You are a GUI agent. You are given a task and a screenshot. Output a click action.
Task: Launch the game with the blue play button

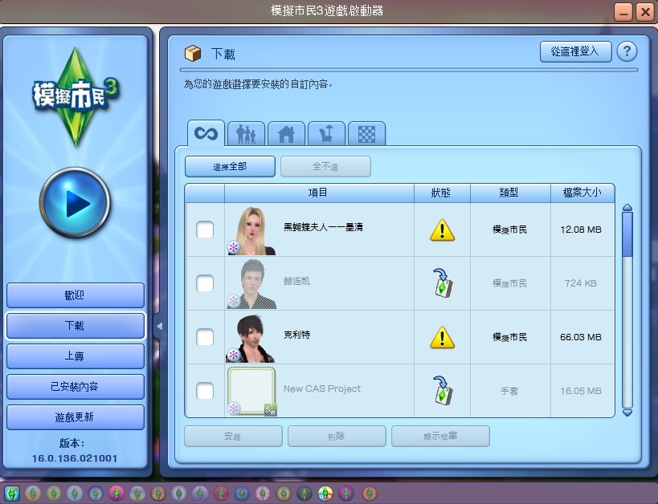(x=75, y=203)
